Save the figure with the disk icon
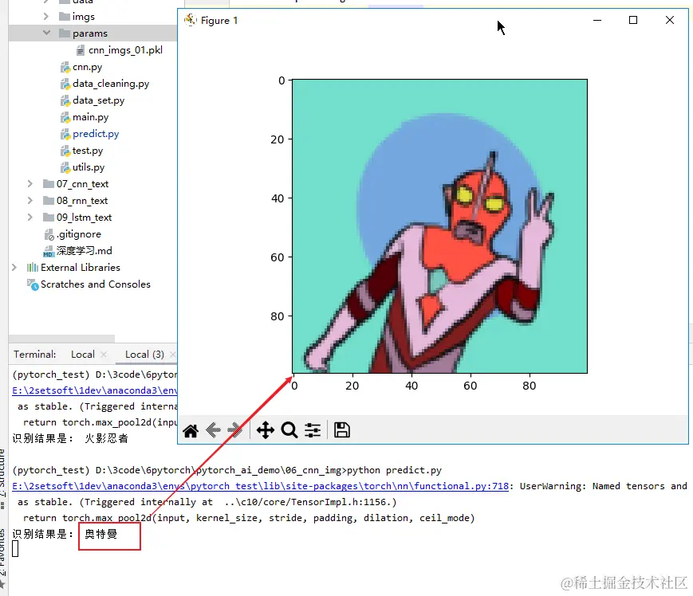Screen dimensions: 693x596 pos(341,430)
